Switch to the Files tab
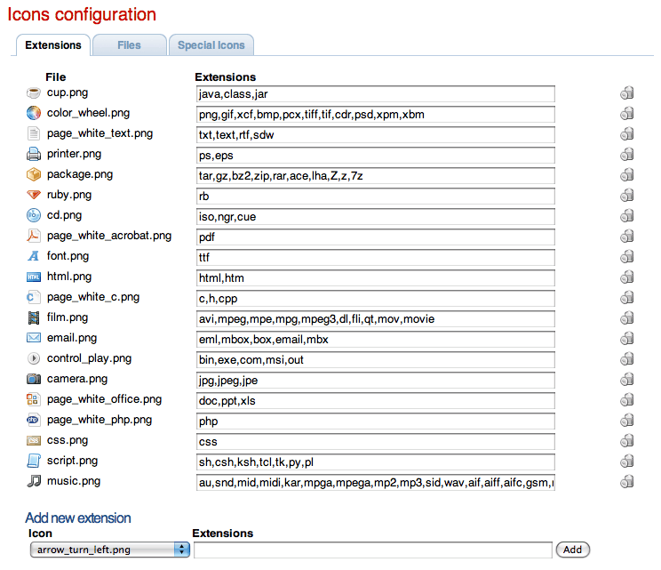661x570 pixels. (129, 45)
